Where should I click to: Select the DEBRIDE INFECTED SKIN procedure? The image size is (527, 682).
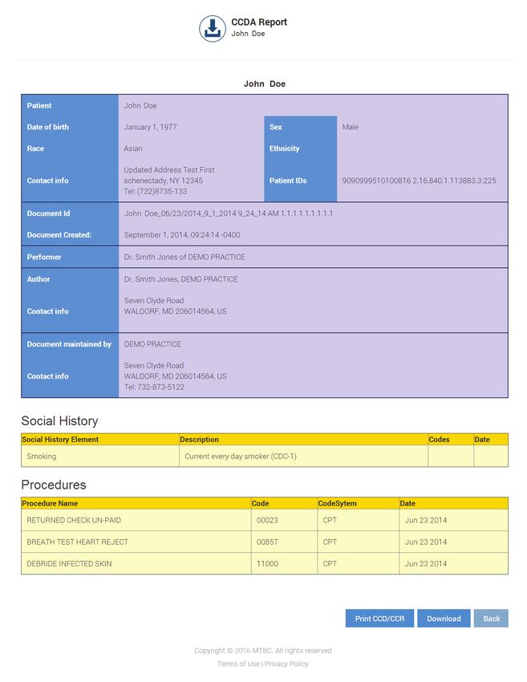[x=69, y=564]
